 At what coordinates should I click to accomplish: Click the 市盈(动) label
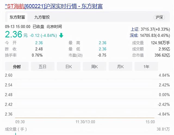(76, 55)
